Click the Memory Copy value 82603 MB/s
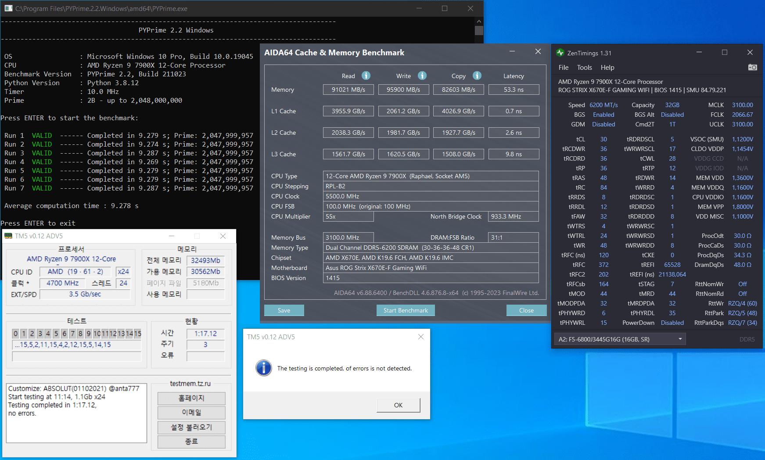The height and width of the screenshot is (460, 765). [459, 90]
